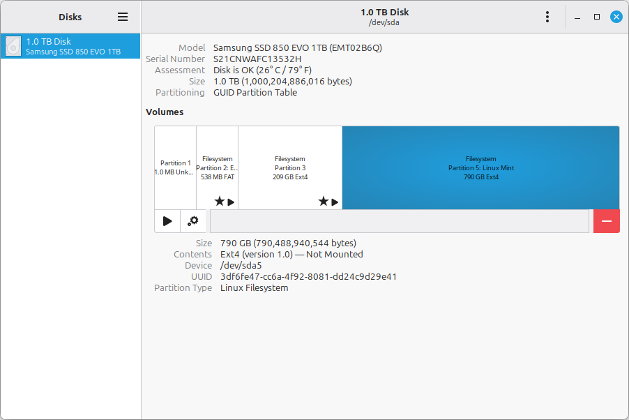This screenshot has height=420, width=629.
Task: Click the Linux Filesystem partition type value
Action: (255, 288)
